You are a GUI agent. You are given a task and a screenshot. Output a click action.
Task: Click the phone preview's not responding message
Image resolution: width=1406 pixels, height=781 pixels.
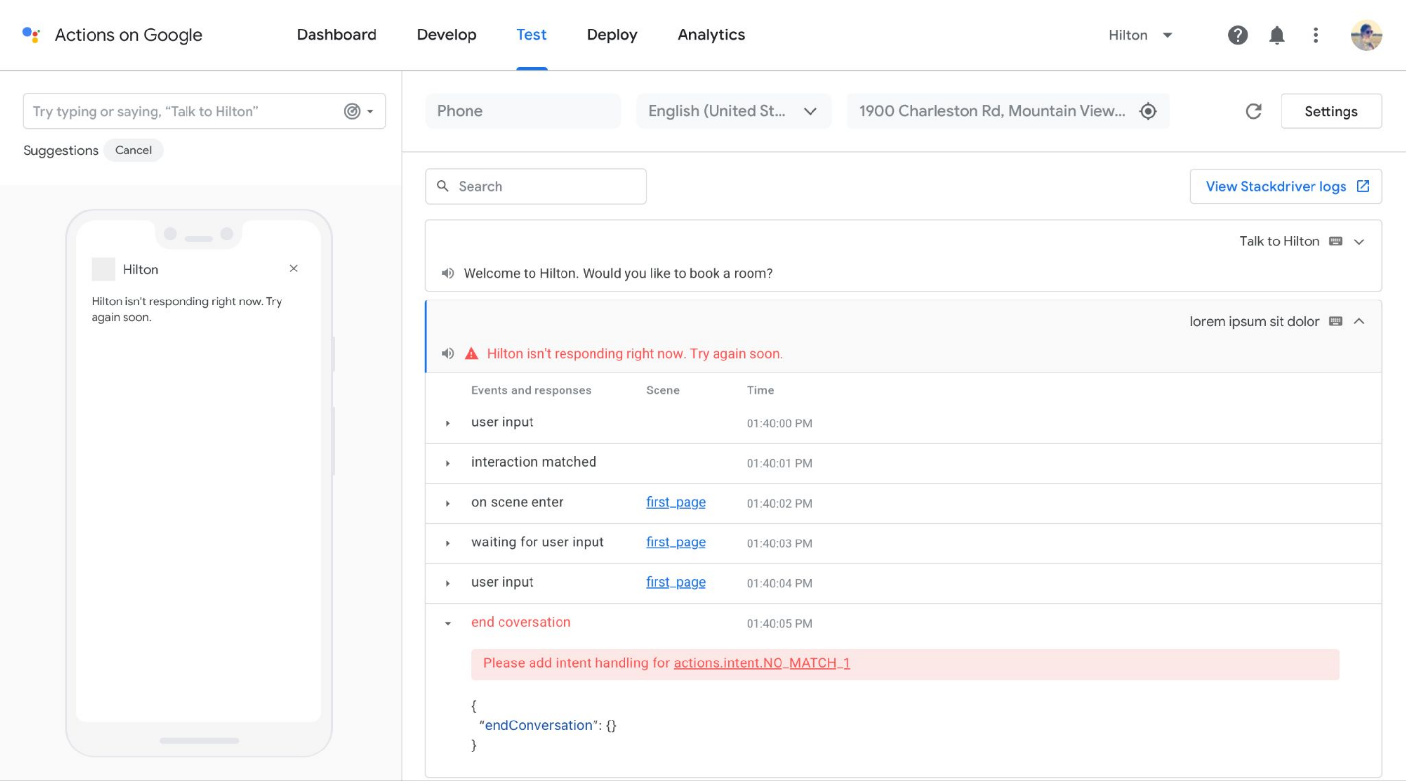(x=187, y=309)
